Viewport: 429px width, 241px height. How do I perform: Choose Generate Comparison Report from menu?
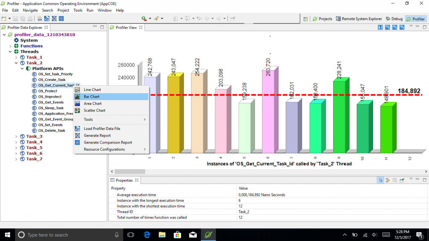pyautogui.click(x=108, y=142)
